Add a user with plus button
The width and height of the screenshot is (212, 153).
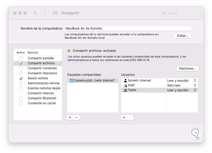click(x=124, y=117)
